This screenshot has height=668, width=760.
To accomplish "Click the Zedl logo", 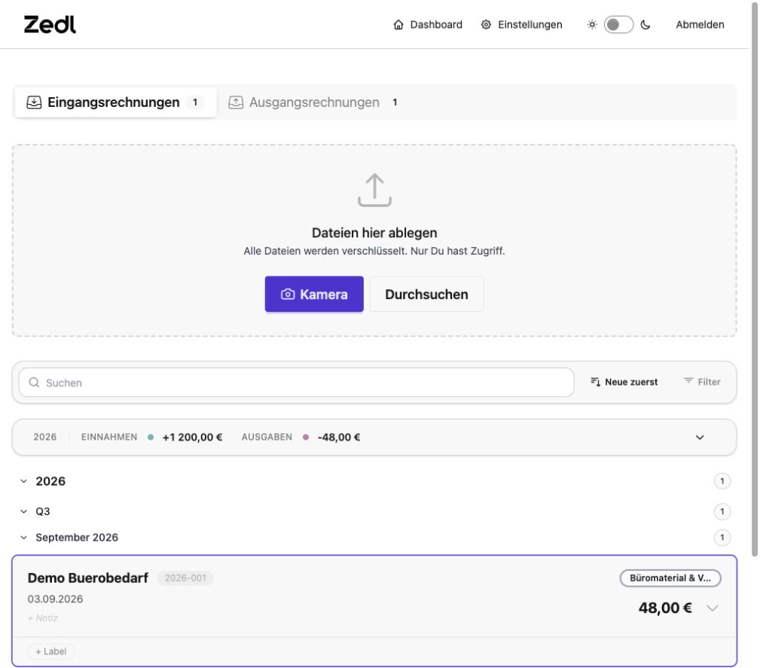I will (50, 24).
